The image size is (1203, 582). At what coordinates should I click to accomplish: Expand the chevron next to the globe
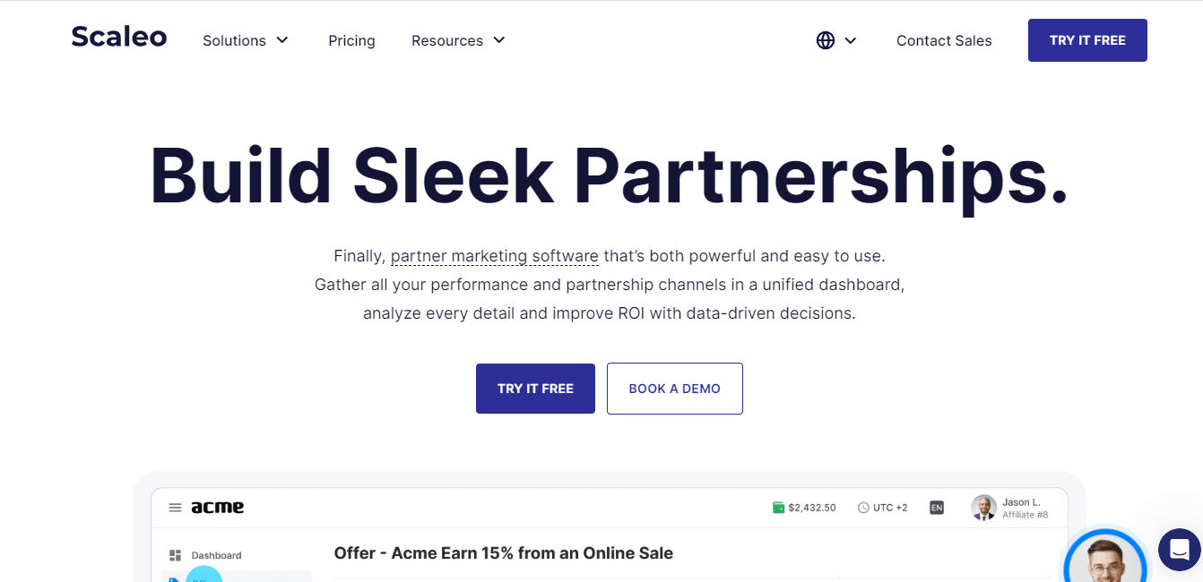pos(851,40)
